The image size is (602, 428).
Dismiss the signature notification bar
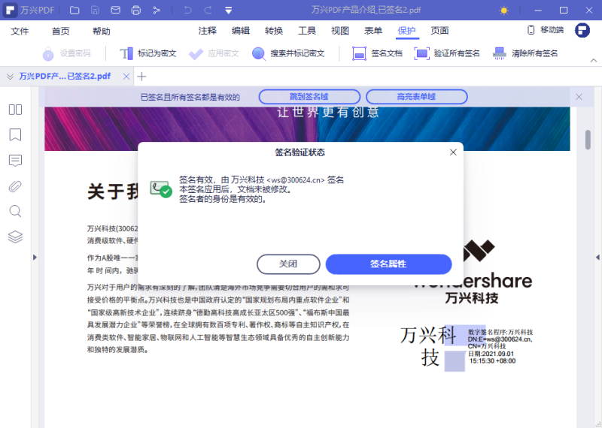click(x=579, y=97)
